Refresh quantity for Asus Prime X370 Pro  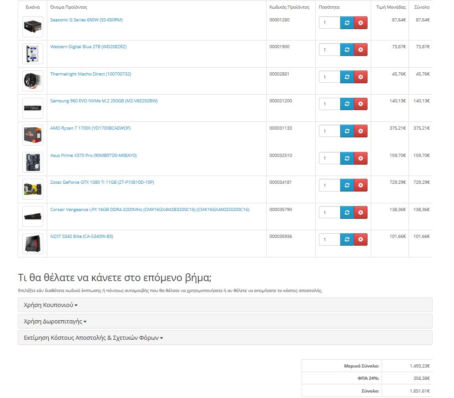(347, 158)
